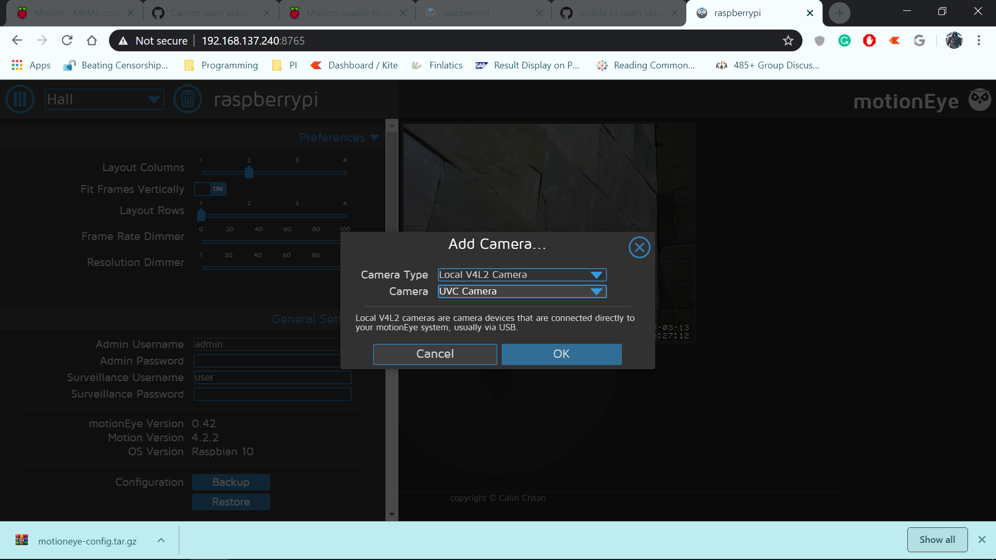Navigate back using the back arrow

[17, 40]
